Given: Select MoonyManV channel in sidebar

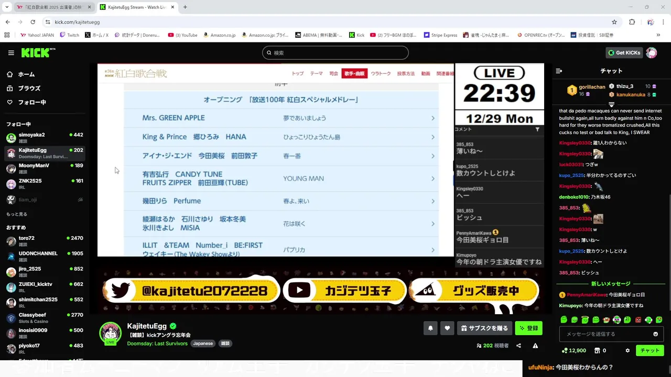Looking at the screenshot, I should tap(45, 168).
